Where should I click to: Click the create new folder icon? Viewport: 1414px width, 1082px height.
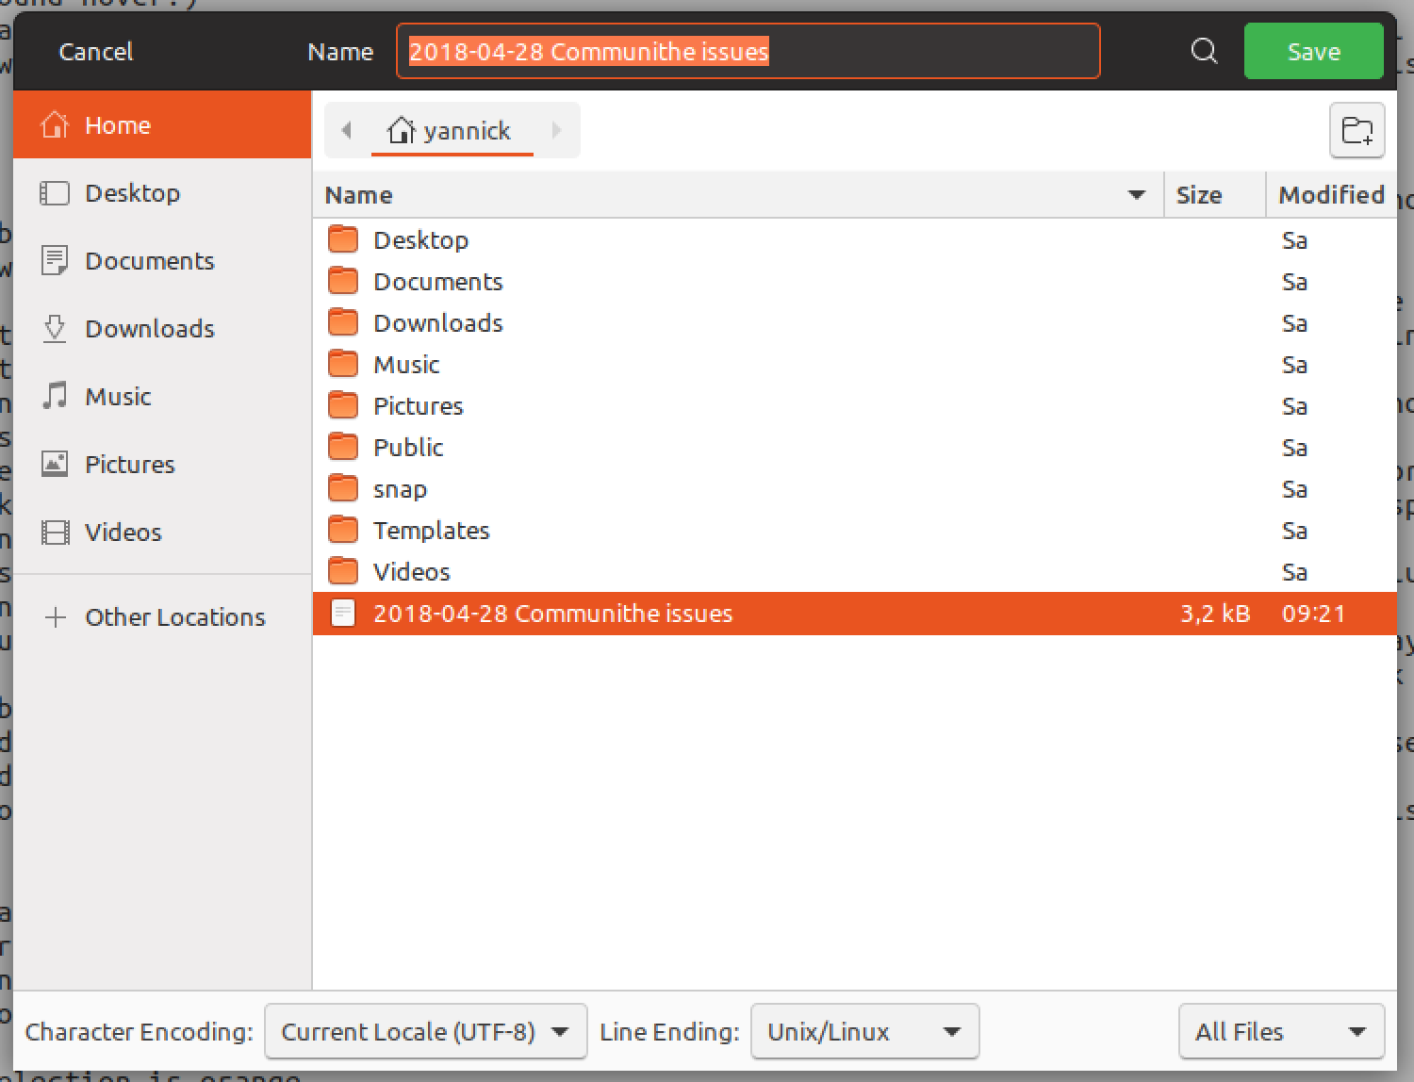[1357, 130]
